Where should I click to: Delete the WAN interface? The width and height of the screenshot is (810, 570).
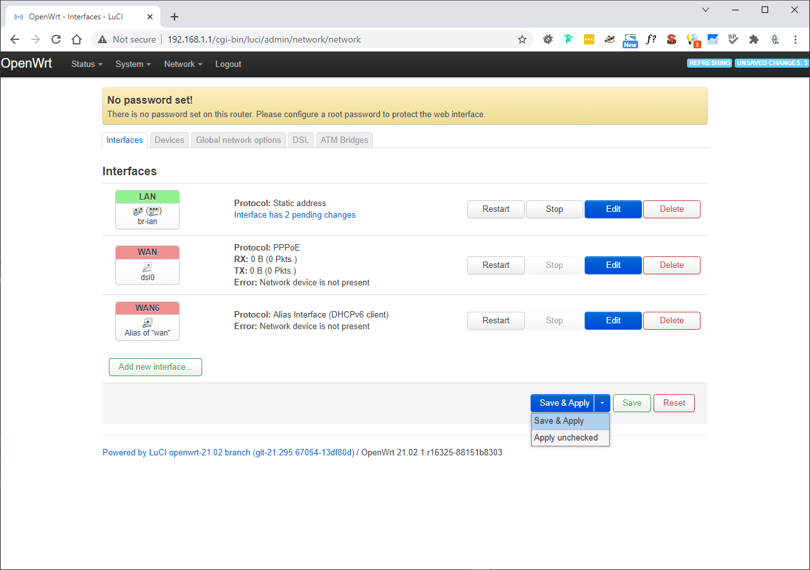(x=672, y=265)
